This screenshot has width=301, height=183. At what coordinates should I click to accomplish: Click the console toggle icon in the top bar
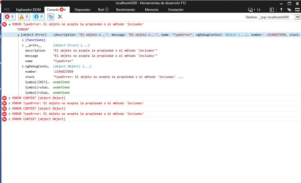[x=272, y=10]
